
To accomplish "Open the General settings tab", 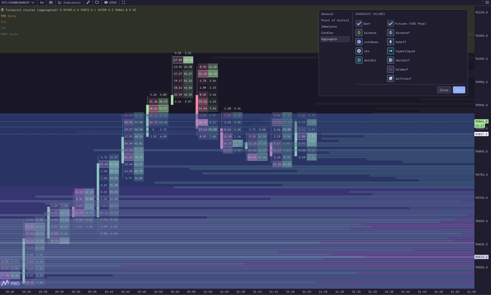I will tap(335, 14).
